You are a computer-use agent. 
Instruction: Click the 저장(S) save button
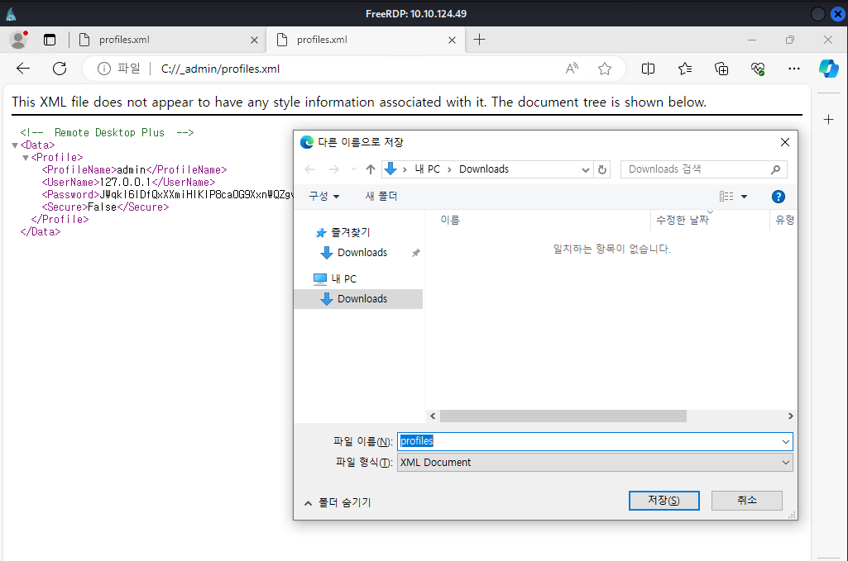664,501
